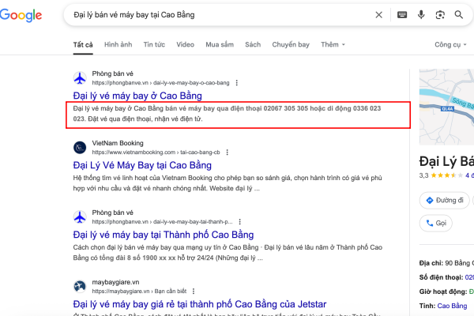Click the VietNam Booking site favicon

click(79, 147)
